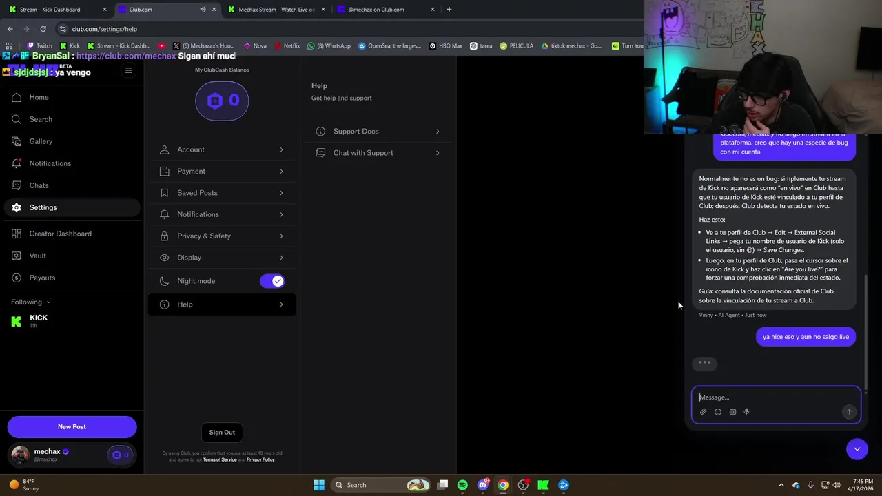Open Privacy Policy link
Image resolution: width=882 pixels, height=496 pixels.
260,459
